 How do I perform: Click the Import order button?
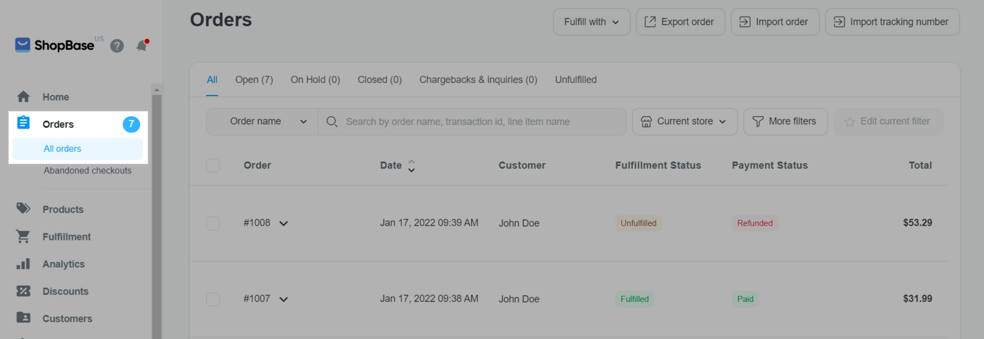coord(775,22)
